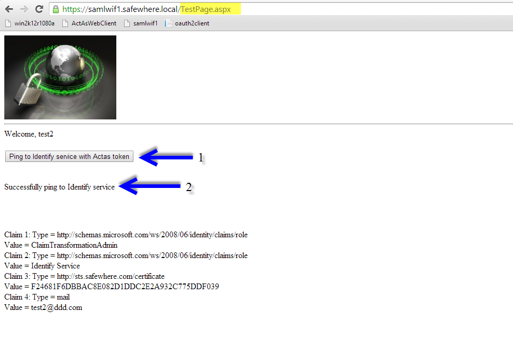
Task: Click the oauth2client bookmark favicon
Action: (x=167, y=23)
